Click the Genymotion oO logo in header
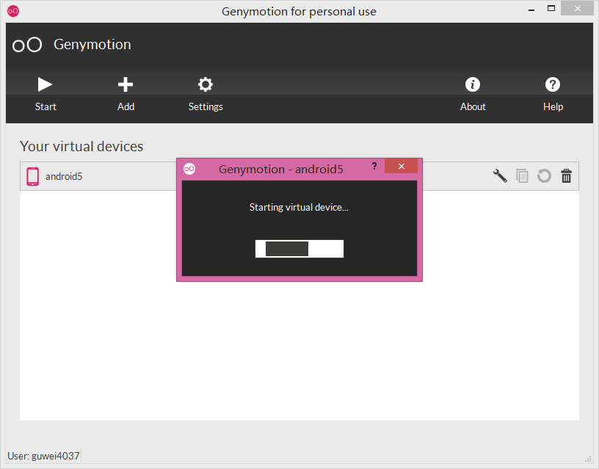Image resolution: width=599 pixels, height=469 pixels. [x=27, y=45]
